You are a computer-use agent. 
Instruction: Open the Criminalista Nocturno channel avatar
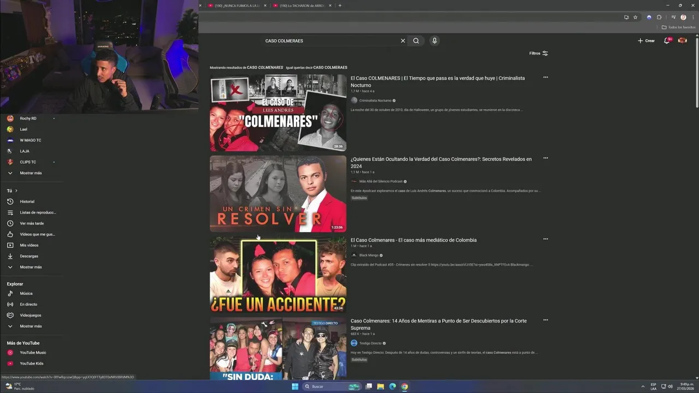click(x=354, y=100)
